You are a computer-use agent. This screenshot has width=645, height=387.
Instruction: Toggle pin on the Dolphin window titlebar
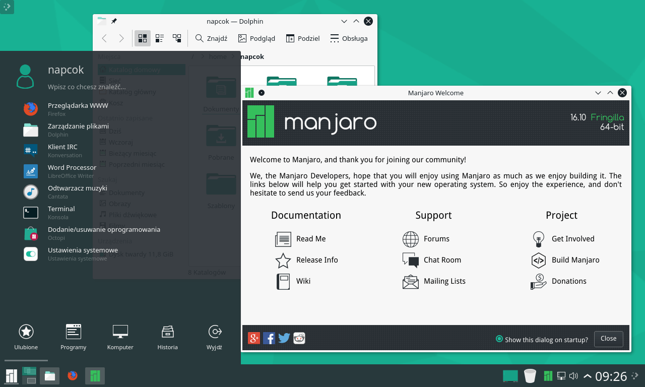click(x=114, y=21)
